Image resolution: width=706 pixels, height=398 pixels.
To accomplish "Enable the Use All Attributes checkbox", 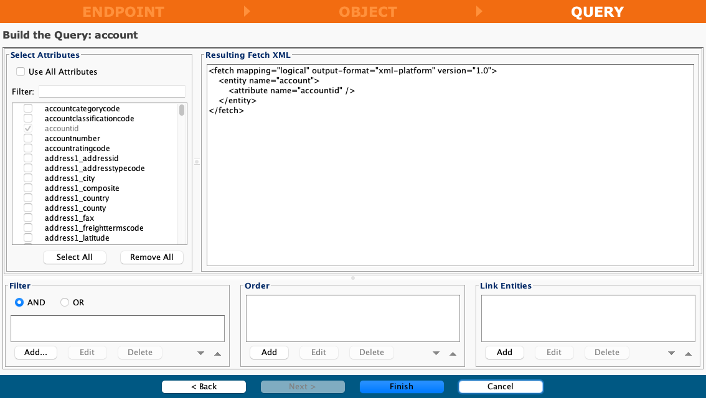I will coord(21,72).
